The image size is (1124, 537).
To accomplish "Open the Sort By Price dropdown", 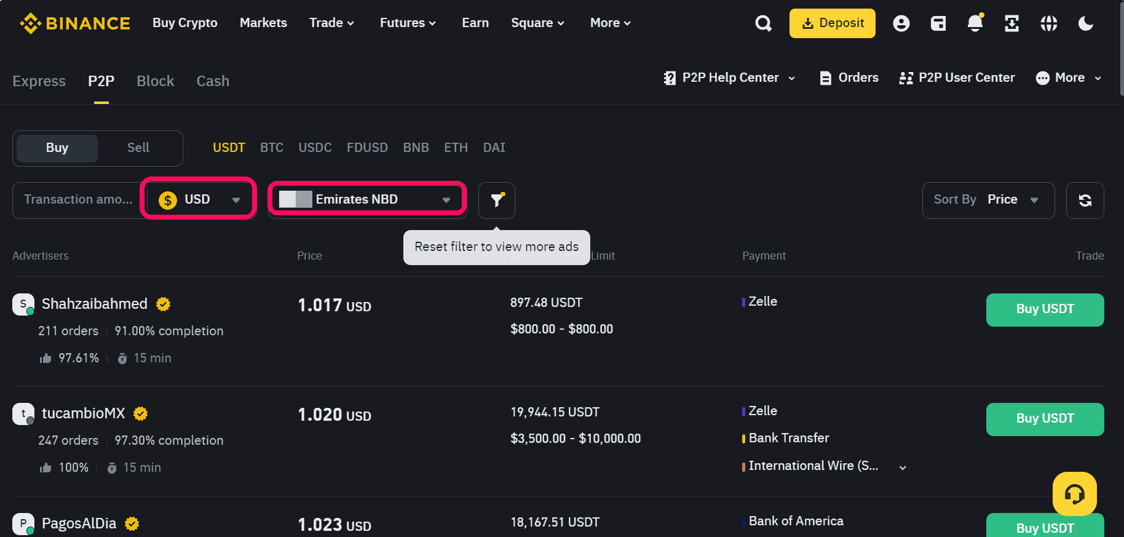I will pos(988,200).
